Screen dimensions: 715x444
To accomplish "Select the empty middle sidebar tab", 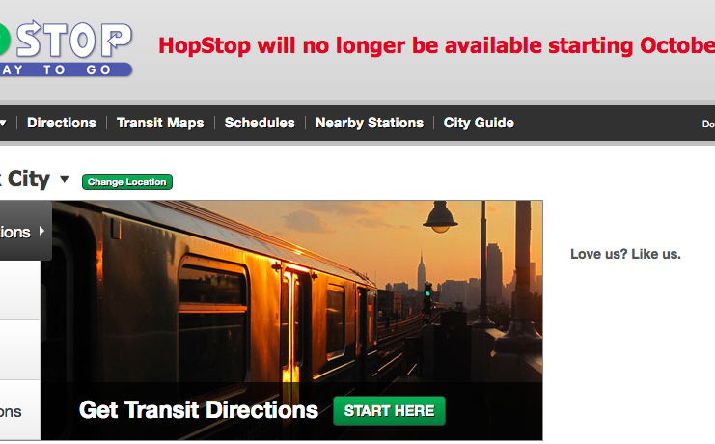I will (20, 350).
